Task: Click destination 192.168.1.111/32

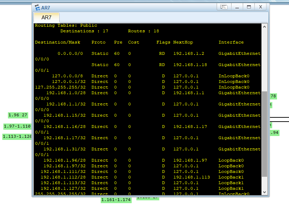Action: click(x=63, y=172)
